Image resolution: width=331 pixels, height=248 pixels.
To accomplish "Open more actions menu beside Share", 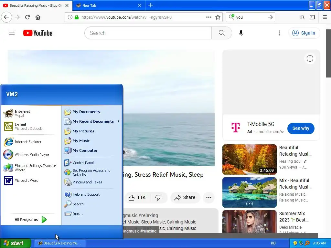I will pyautogui.click(x=209, y=198).
